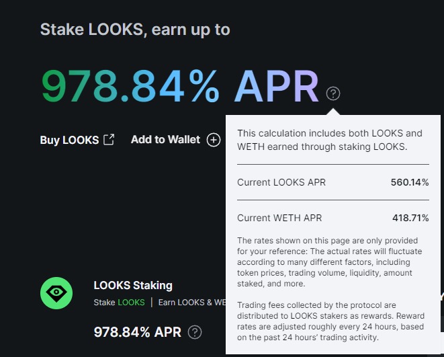Click the Current LOOKS APR label in tooltip
This screenshot has width=444, height=357.
pos(281,182)
